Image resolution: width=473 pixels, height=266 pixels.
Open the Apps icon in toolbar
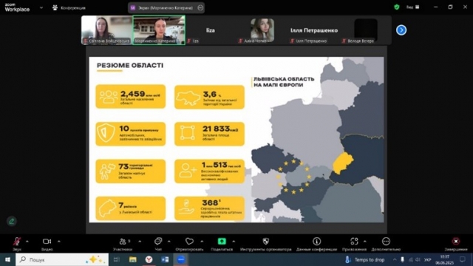coord(354,242)
